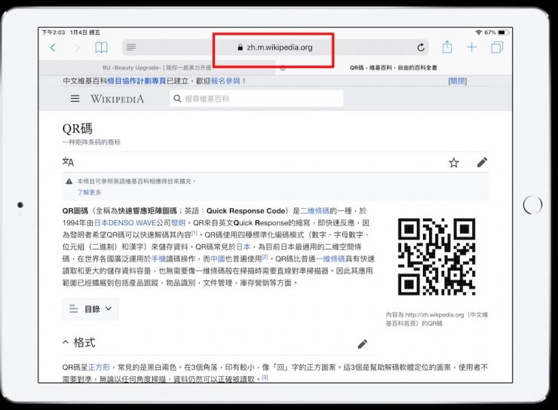Open the 了解更多 link
This screenshot has width=558, height=410.
[x=90, y=193]
